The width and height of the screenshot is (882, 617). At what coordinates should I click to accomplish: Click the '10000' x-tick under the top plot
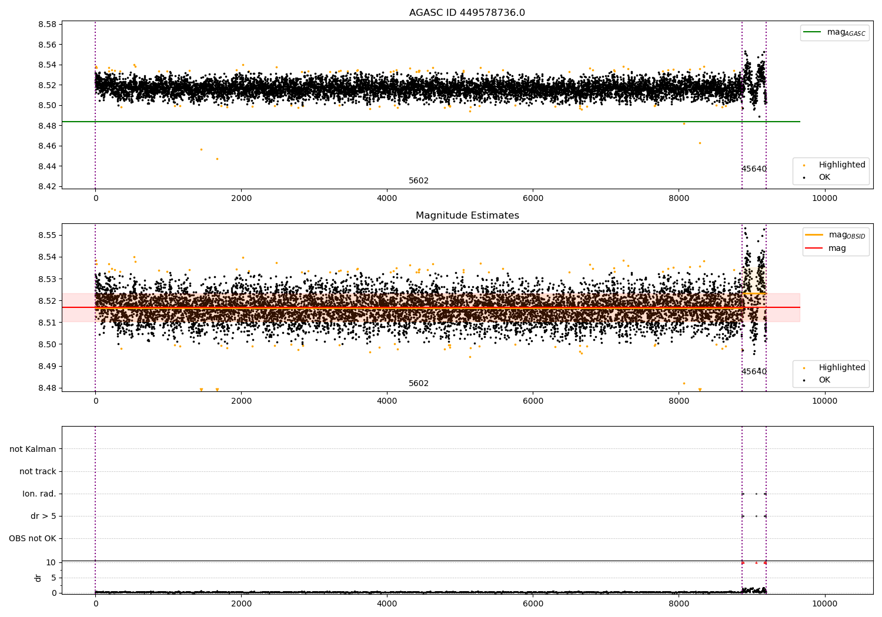point(824,199)
